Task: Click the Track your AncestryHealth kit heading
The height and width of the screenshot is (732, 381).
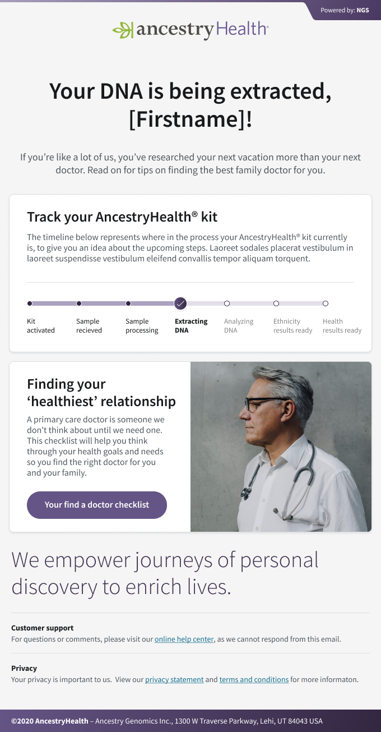Action: [122, 217]
